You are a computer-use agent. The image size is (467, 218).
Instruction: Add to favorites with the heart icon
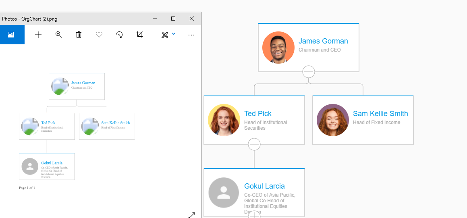coord(99,35)
